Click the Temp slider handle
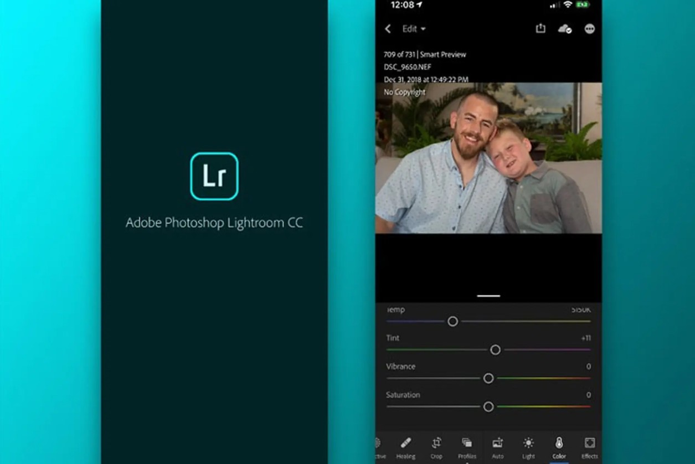This screenshot has width=695, height=464. click(452, 321)
